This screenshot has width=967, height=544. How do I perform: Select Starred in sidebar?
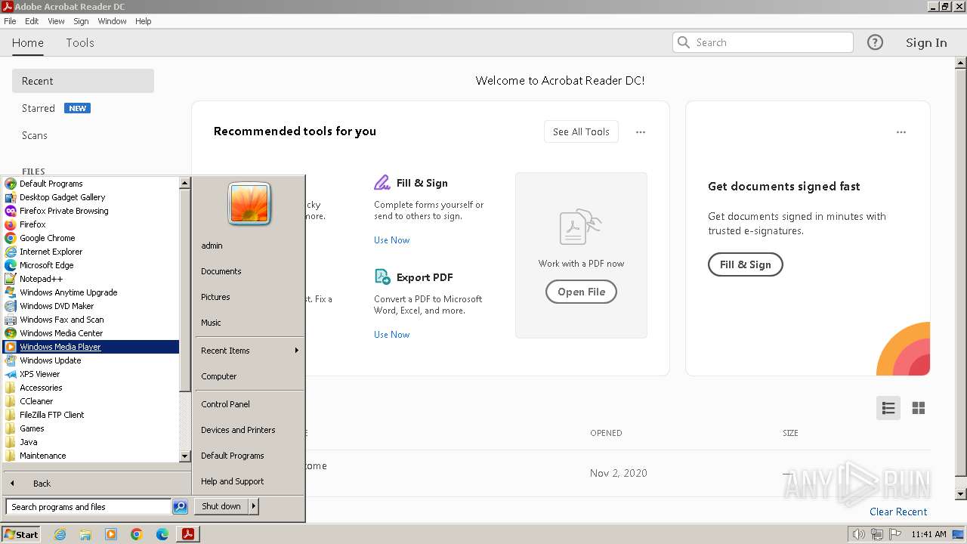pyautogui.click(x=39, y=108)
